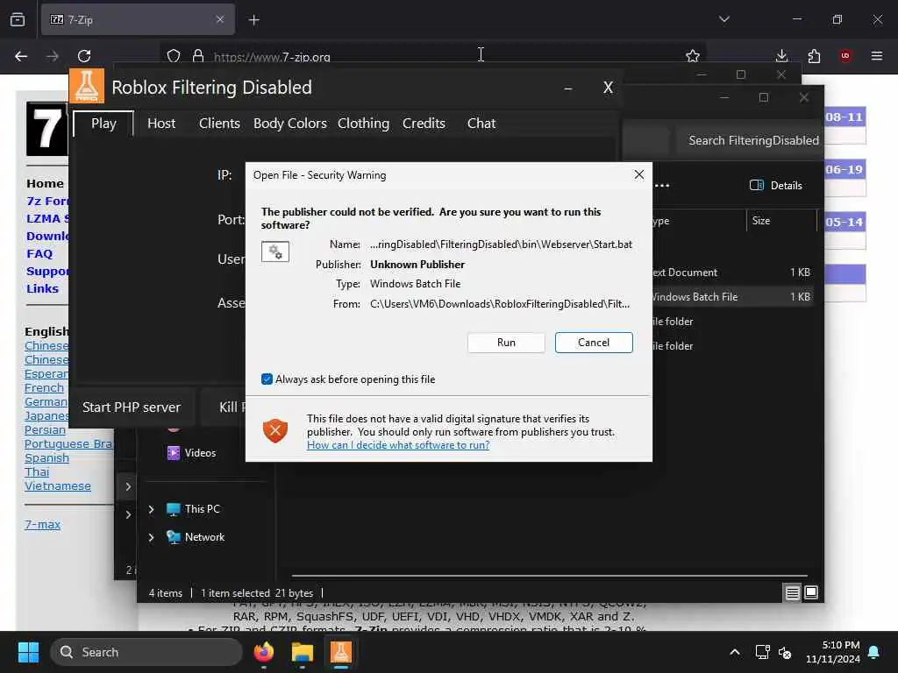
Task: Select Network in the navigation pane
Action: click(x=196, y=537)
